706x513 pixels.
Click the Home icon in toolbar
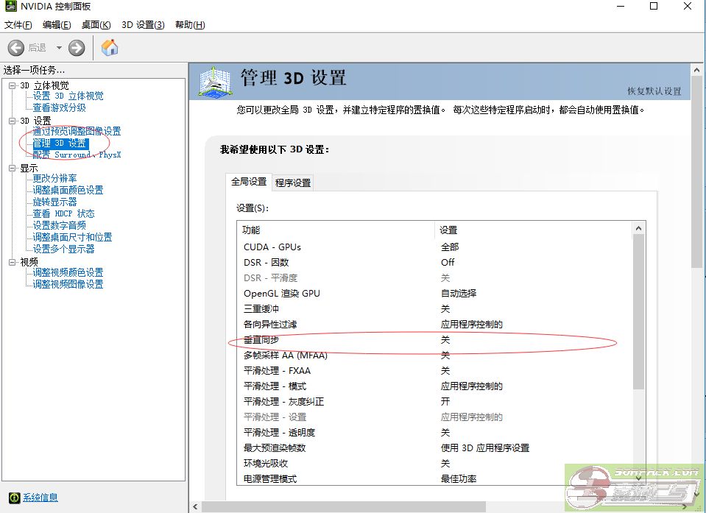point(110,48)
